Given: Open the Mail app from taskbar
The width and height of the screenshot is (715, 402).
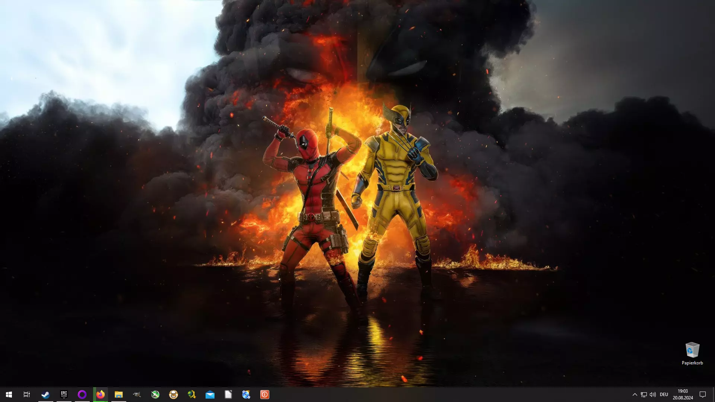Looking at the screenshot, I should point(210,395).
